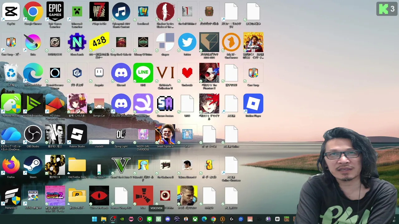399x224 pixels.
Task: Open the Windows Start menu
Action: click(94, 219)
